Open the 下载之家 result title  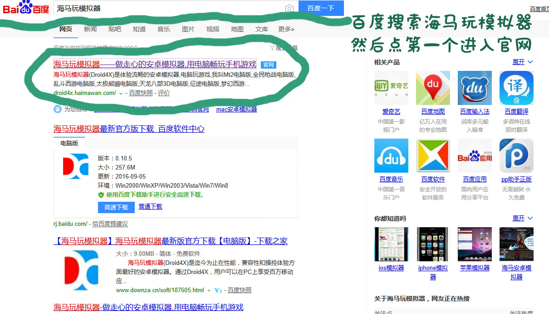[x=171, y=241]
